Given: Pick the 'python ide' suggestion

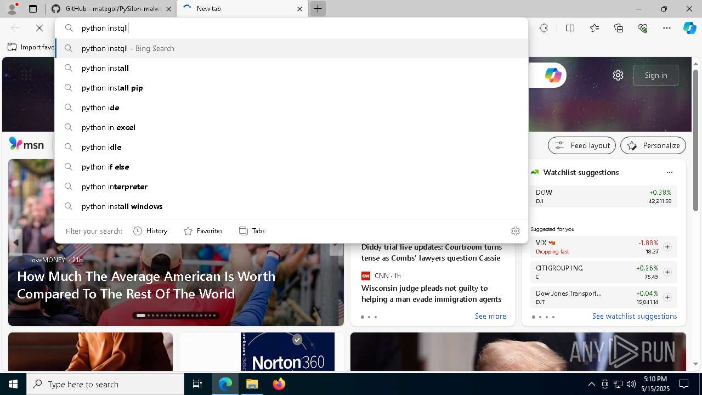Looking at the screenshot, I should 291,108.
